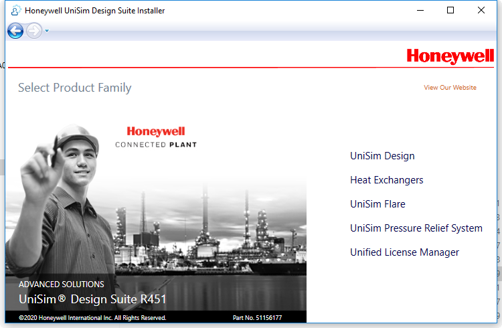Viewport: 502px width, 328px height.
Task: Click the red Honeywell logo at top right
Action: [450, 56]
